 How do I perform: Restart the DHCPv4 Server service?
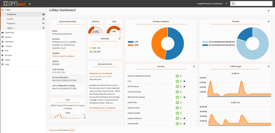pyautogui.click(x=181, y=86)
